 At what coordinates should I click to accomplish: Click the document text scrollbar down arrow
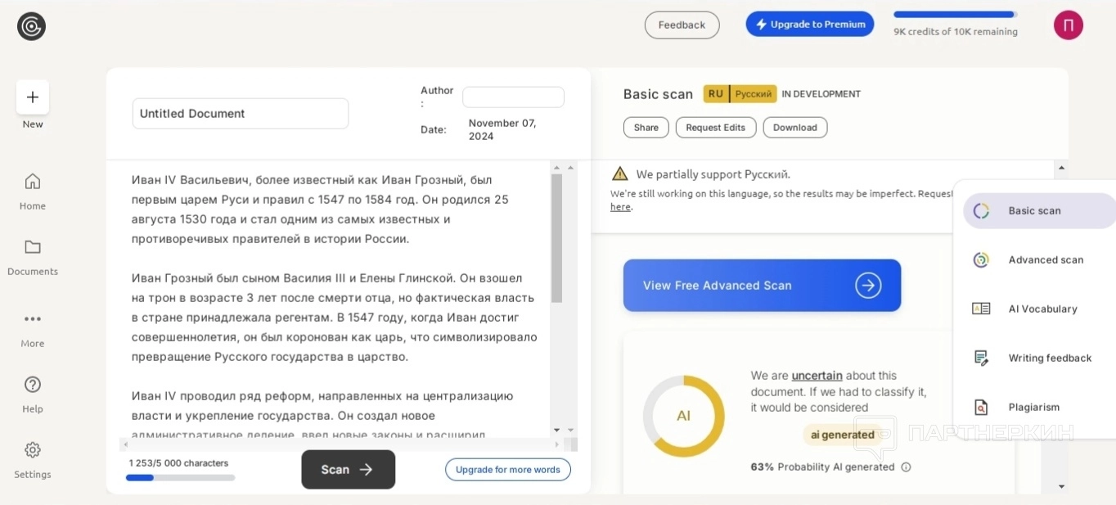pyautogui.click(x=557, y=430)
